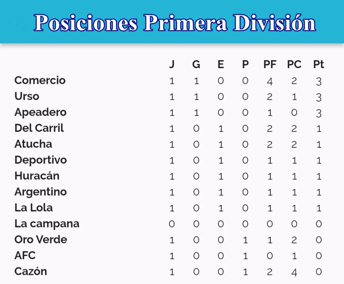Click the E draws column header
Screen dimensions: 344x284
coord(221,64)
